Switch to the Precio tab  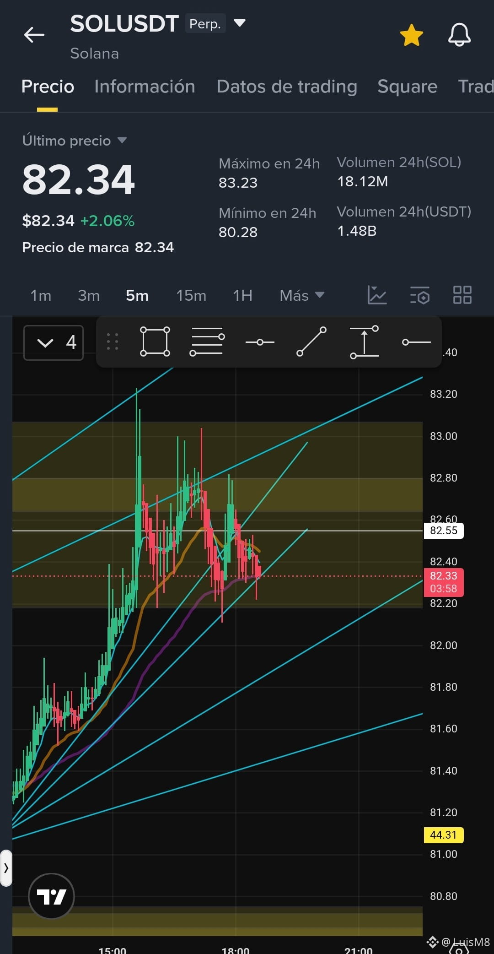point(48,87)
